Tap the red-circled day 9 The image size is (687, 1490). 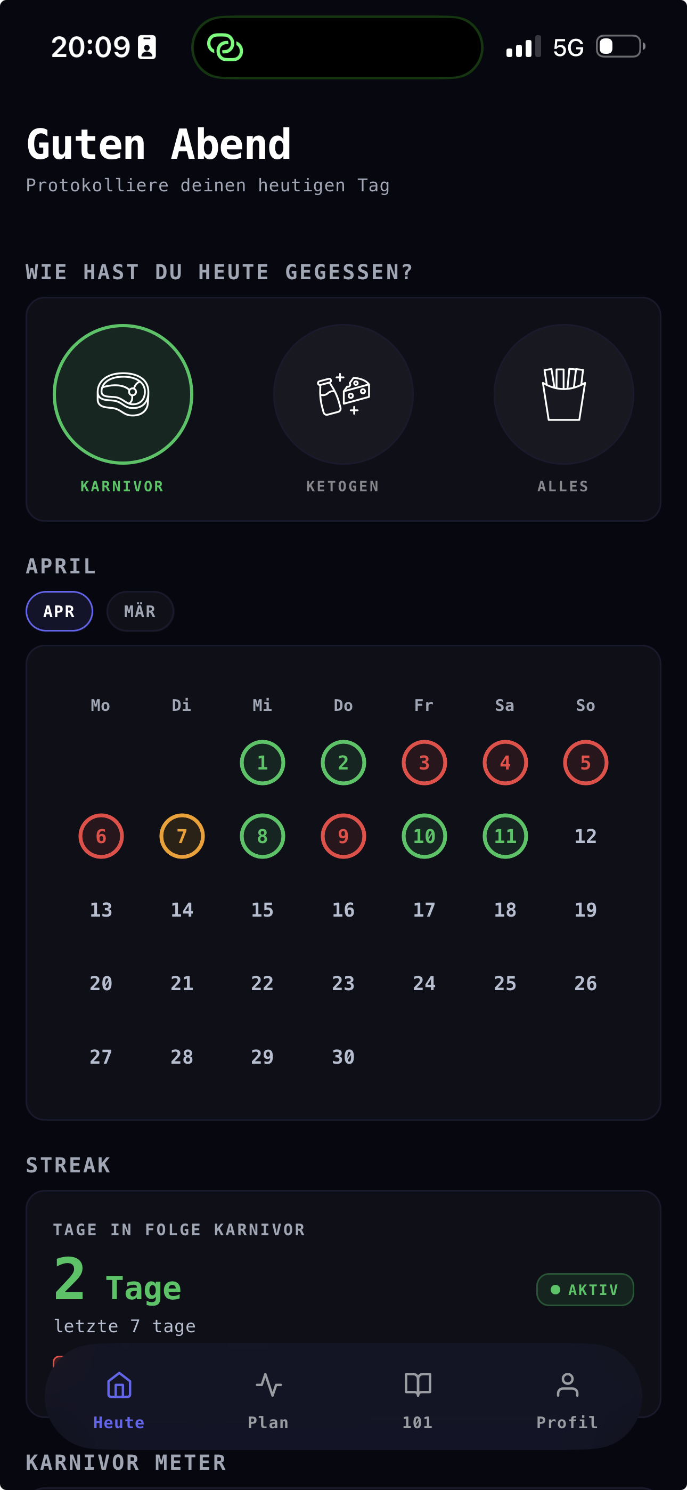(x=343, y=836)
